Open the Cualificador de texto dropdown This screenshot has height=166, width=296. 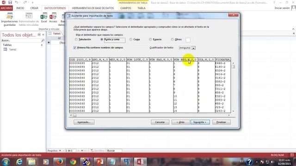[193, 48]
